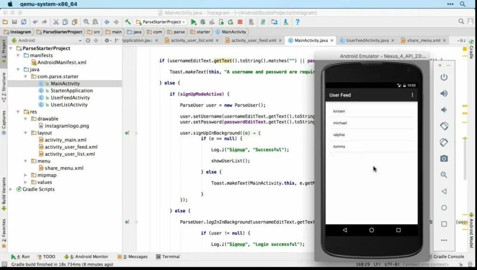
Task: Collapse the manifests folder
Action: 18,55
